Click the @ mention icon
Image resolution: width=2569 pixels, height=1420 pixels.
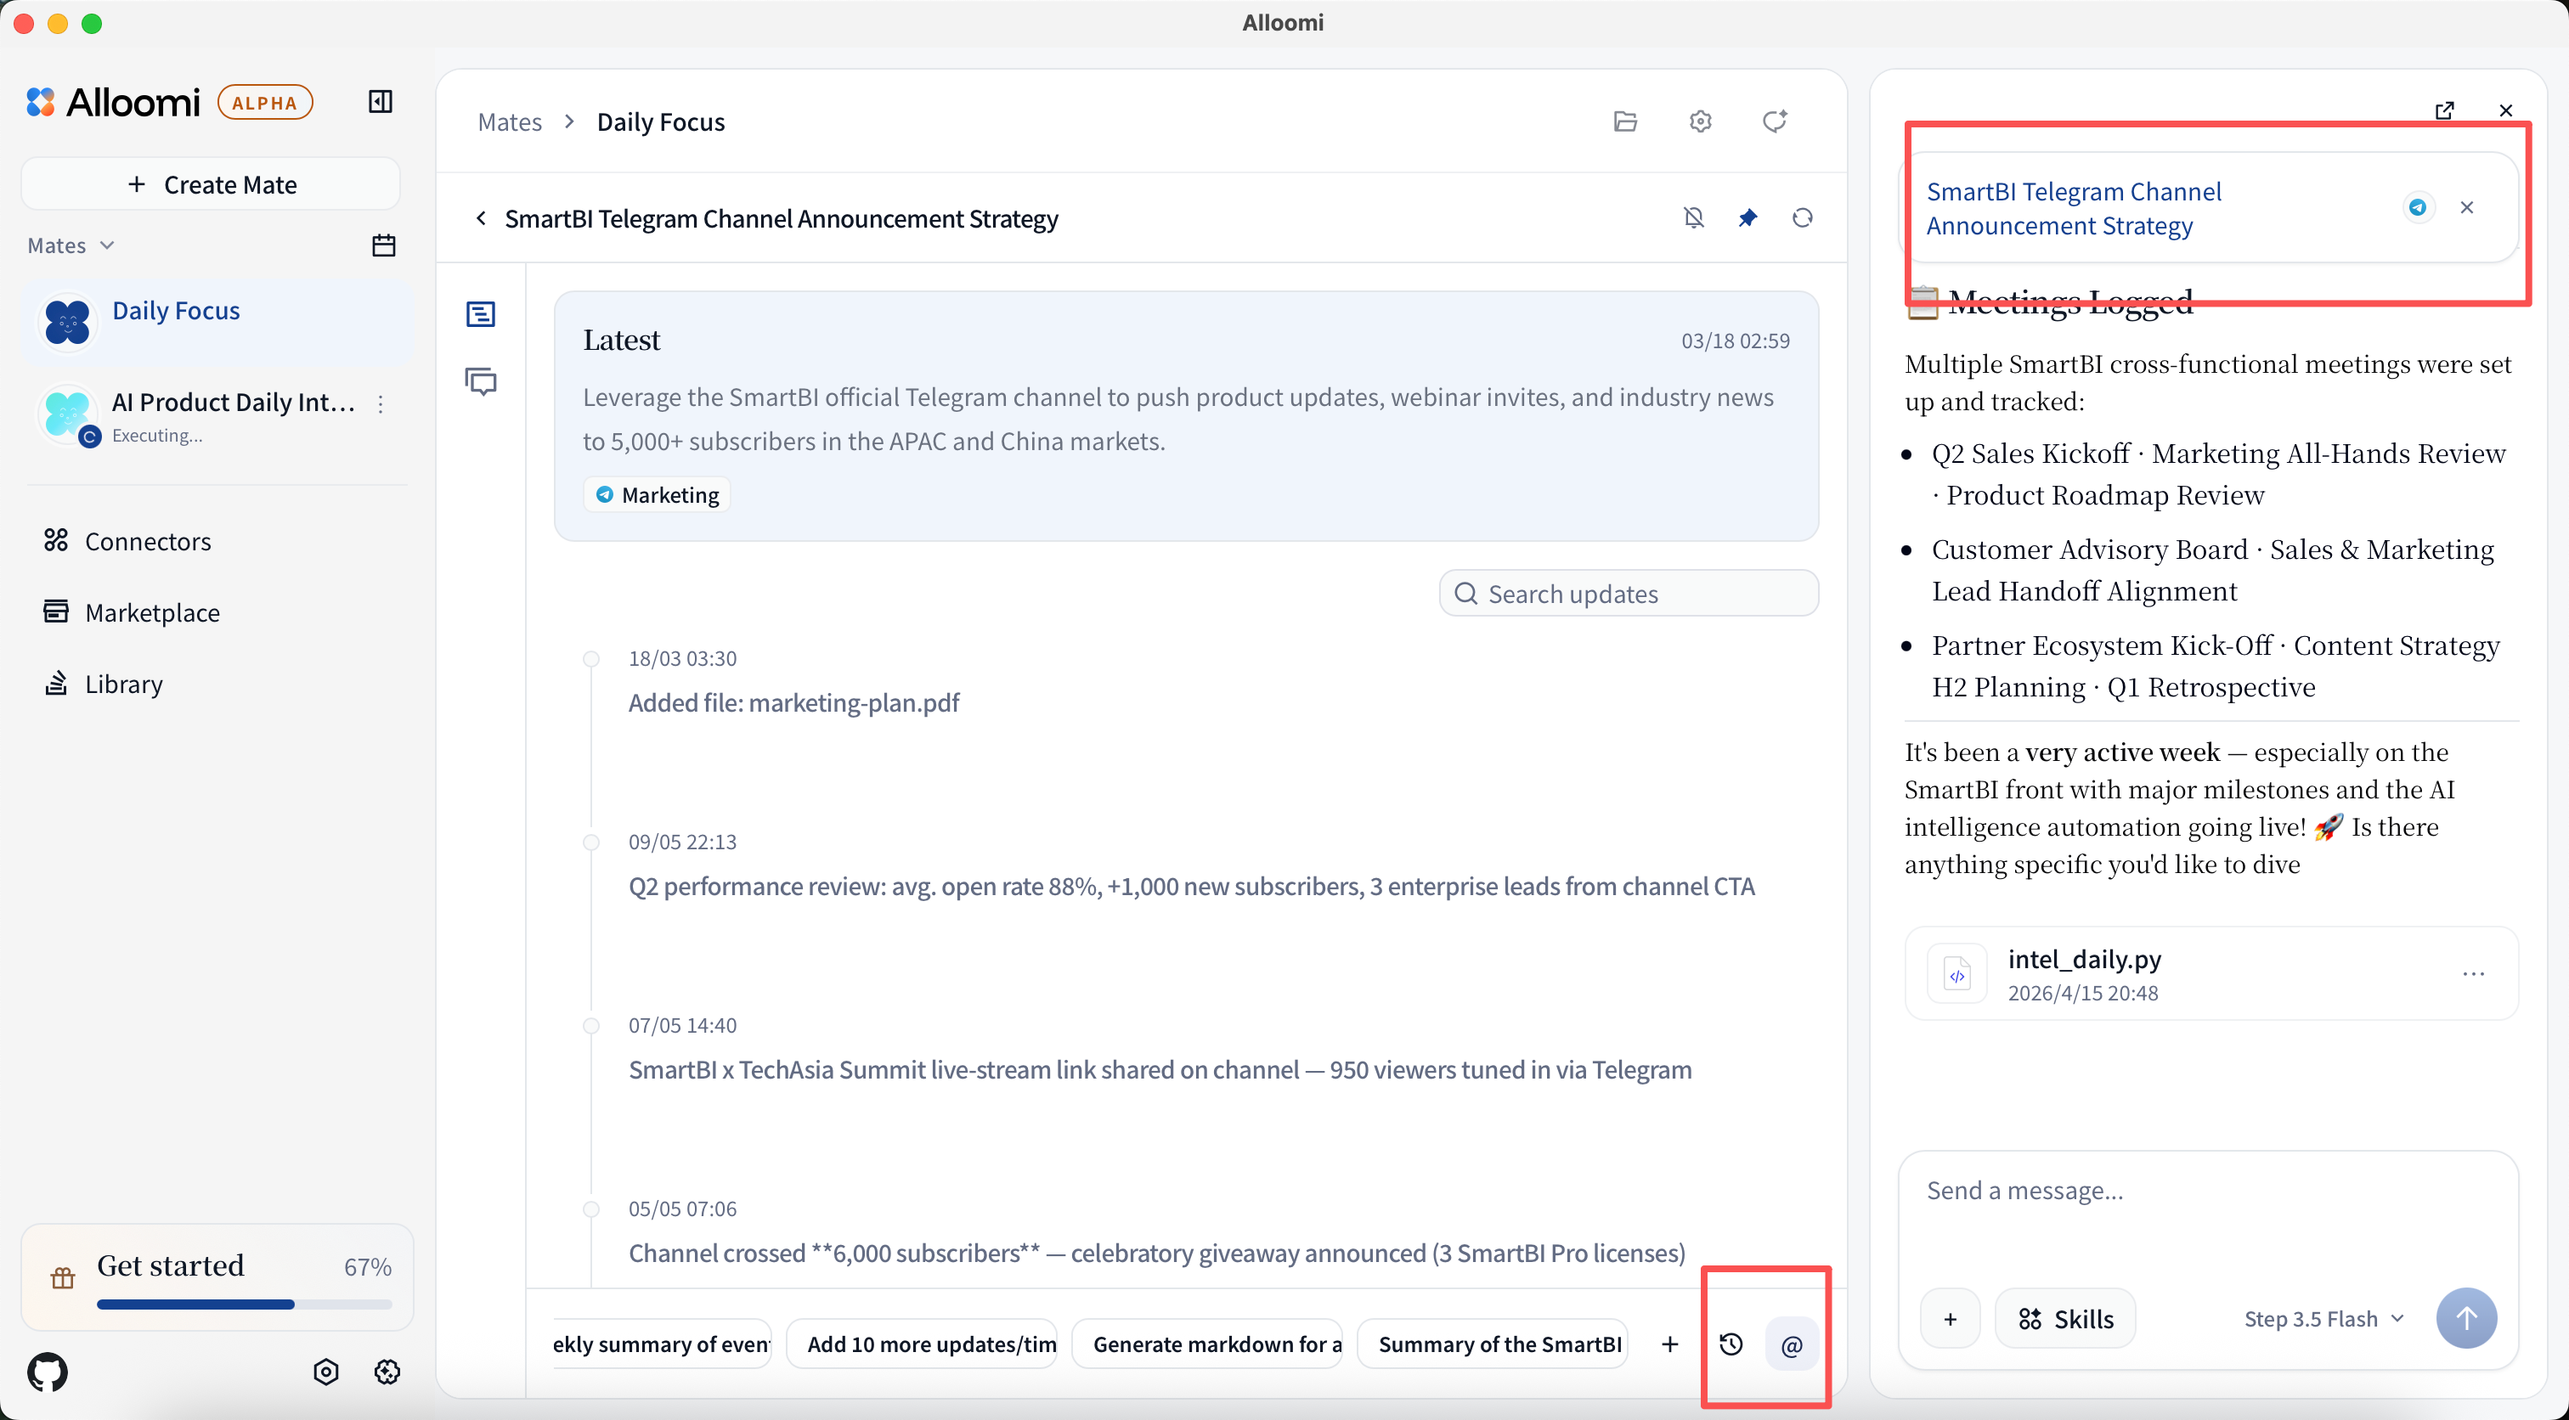(1791, 1345)
